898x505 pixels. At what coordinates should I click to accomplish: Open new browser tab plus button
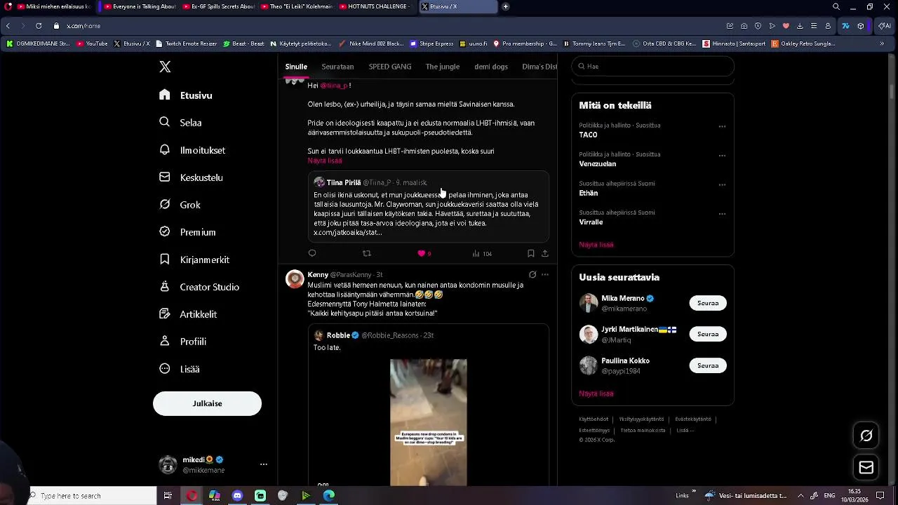(506, 6)
